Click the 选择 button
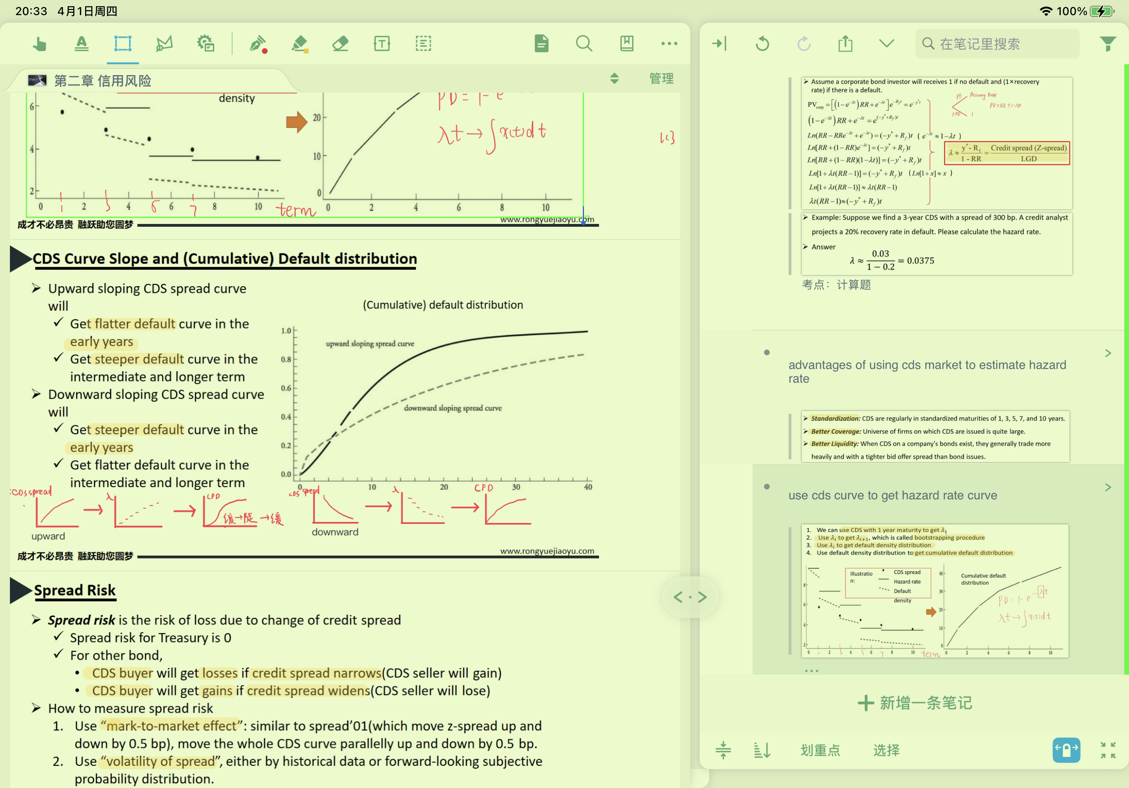This screenshot has width=1129, height=788. click(x=886, y=750)
